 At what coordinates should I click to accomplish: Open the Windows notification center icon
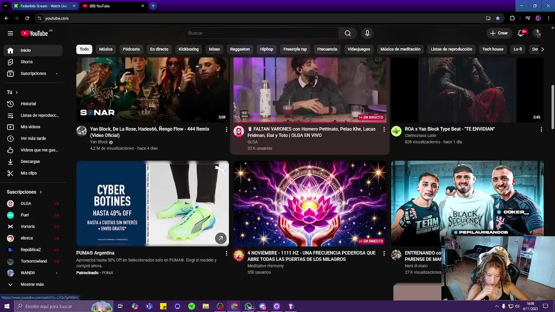[x=546, y=306]
